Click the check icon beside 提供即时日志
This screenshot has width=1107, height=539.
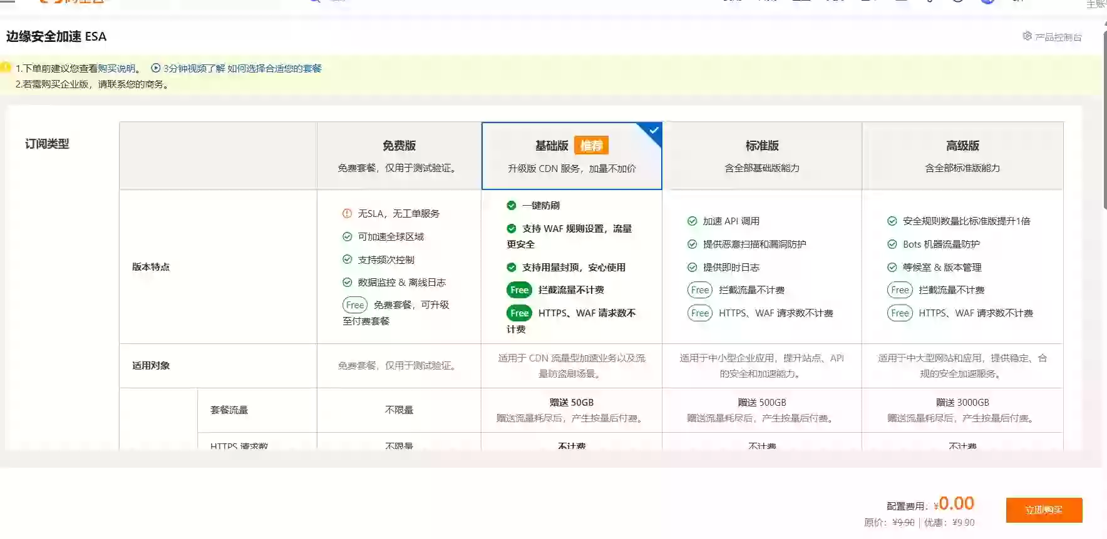(x=692, y=267)
